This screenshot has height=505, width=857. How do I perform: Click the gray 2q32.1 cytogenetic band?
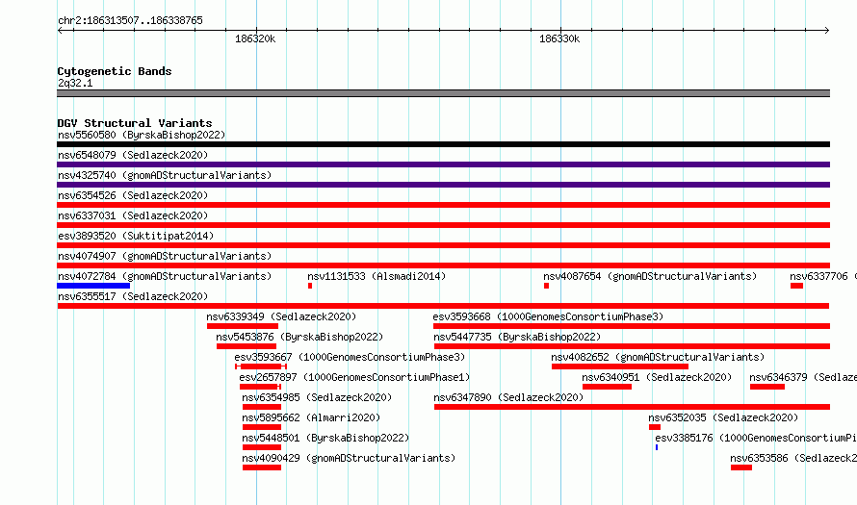(443, 93)
